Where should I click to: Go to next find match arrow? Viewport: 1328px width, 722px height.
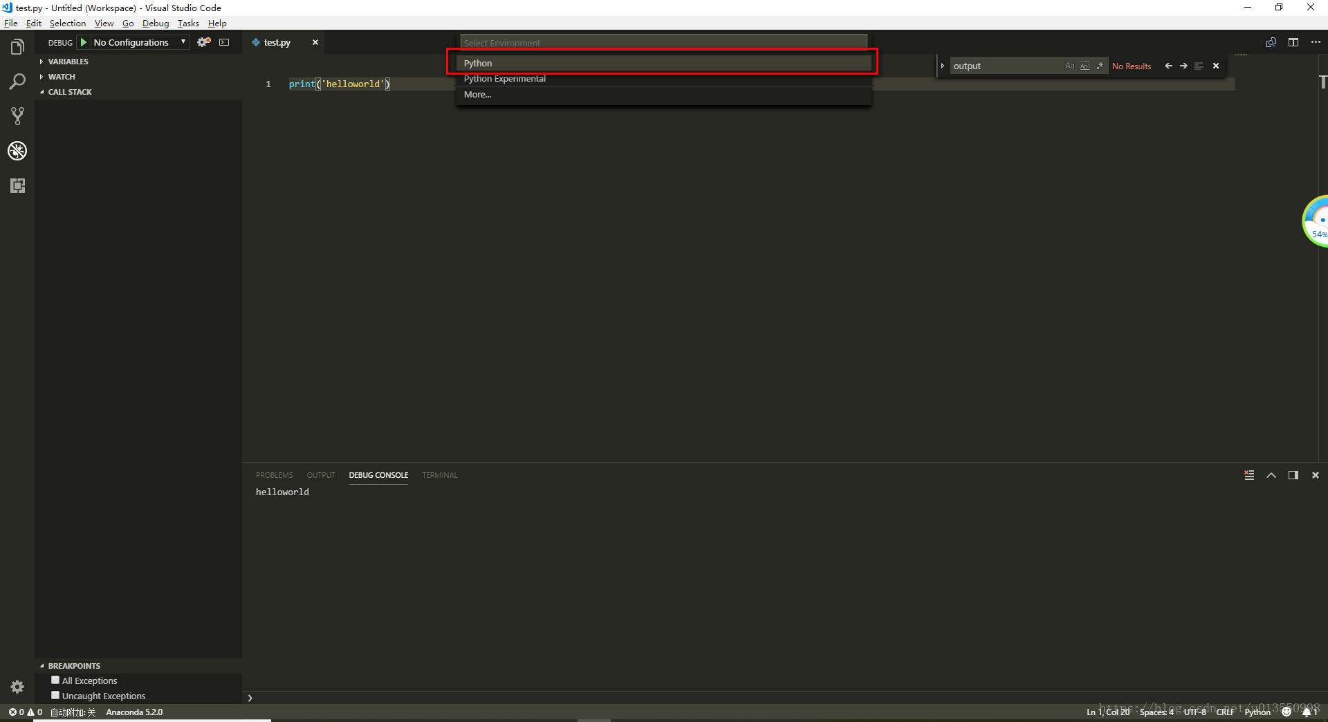point(1183,66)
